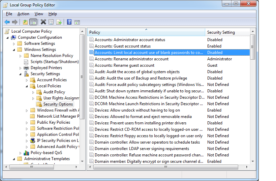Click policy list vertical scrollbar thumb
Screen dimensions: 276x181
click(253, 47)
